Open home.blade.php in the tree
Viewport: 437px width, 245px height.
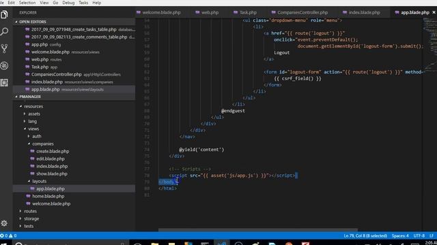coord(48,196)
